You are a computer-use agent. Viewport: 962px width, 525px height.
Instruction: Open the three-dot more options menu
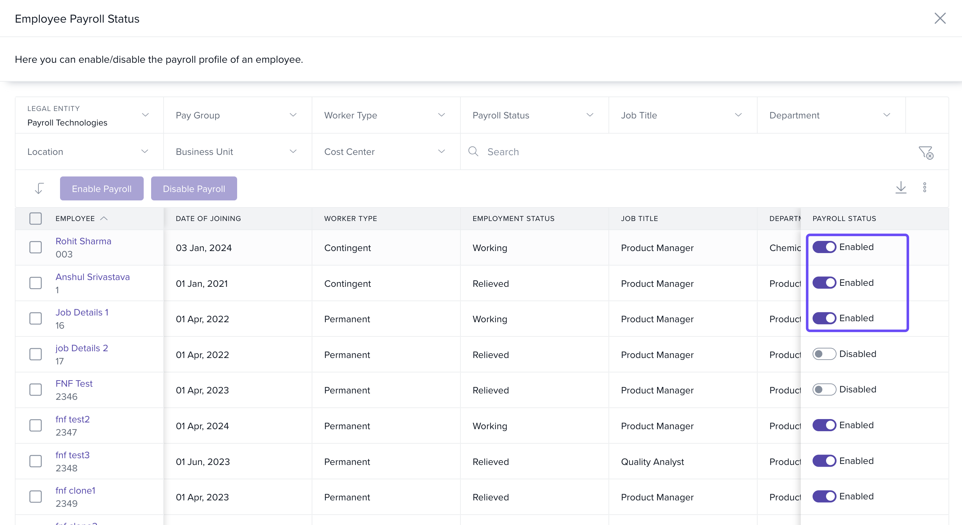[924, 188]
